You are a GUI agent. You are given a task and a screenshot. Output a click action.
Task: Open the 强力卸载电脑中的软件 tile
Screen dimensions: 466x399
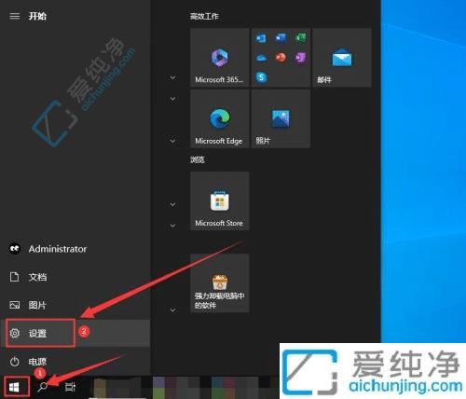pos(220,283)
